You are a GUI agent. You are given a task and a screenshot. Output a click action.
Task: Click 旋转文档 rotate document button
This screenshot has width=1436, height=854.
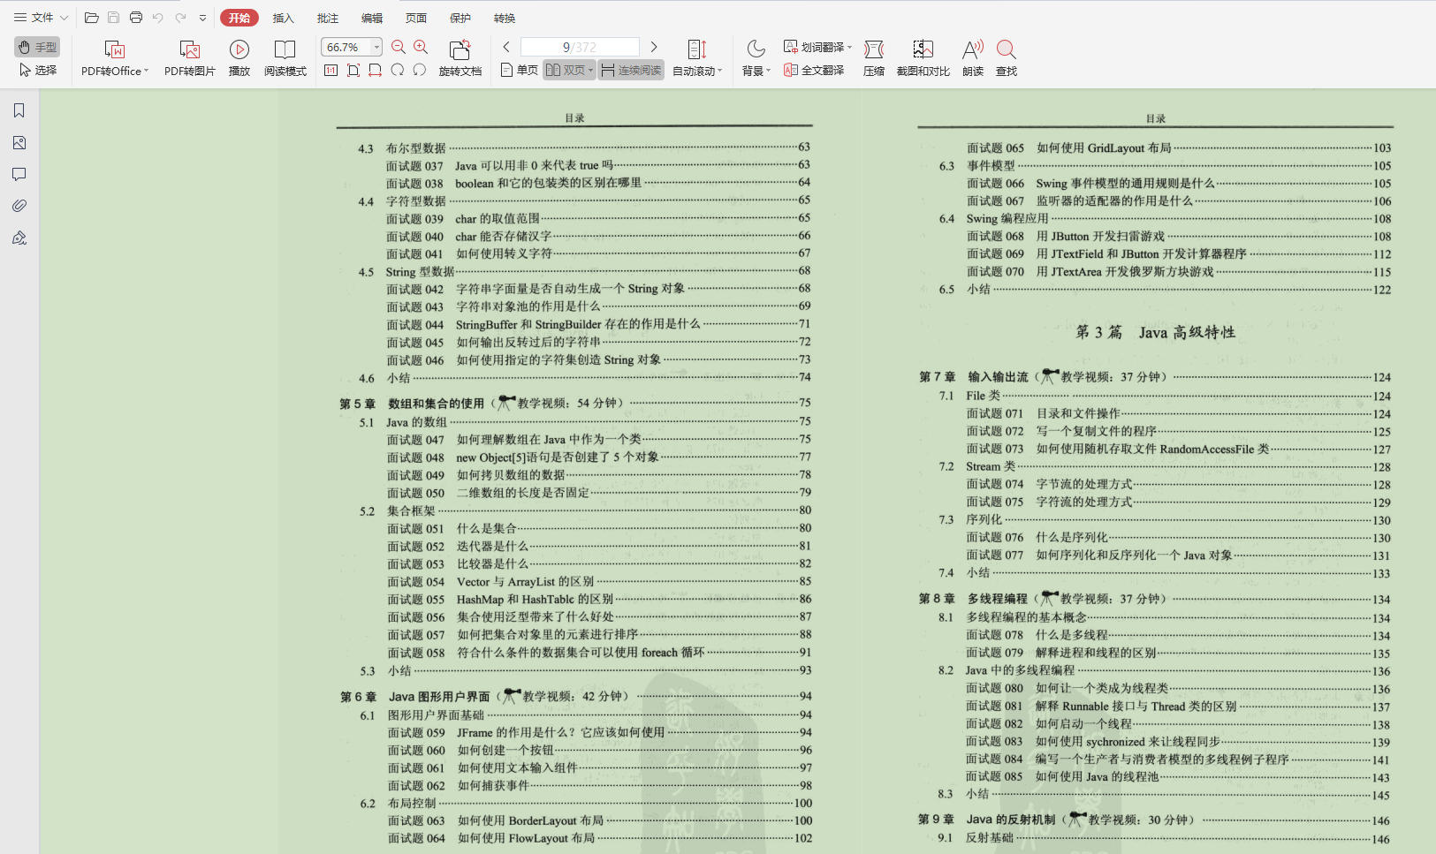coord(460,58)
